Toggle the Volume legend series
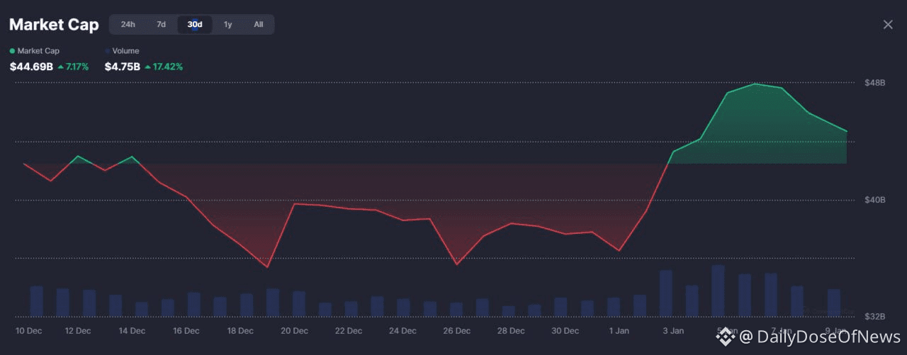This screenshot has height=355, width=907. point(121,51)
